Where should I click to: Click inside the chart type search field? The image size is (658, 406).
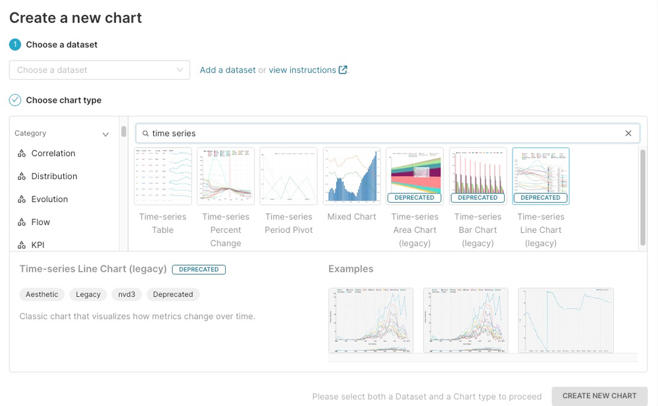[x=382, y=134]
